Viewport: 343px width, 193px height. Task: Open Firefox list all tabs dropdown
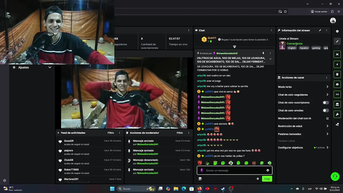308,4
